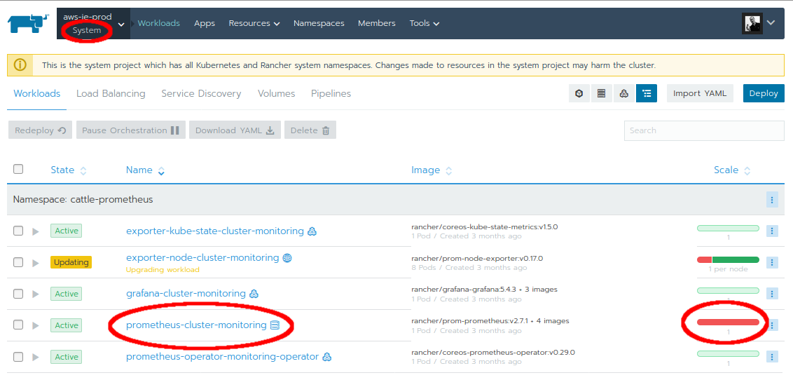Viewport: 793px width, 380px height.
Task: Switch to the pods view icon
Action: [x=579, y=94]
